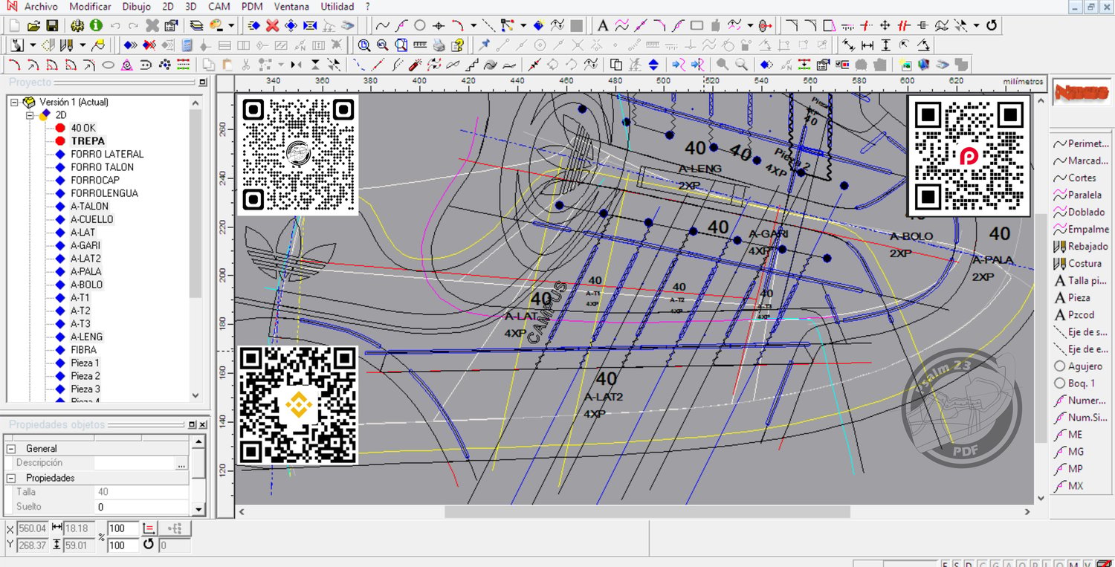Click the blue pushpin icon

[485, 45]
